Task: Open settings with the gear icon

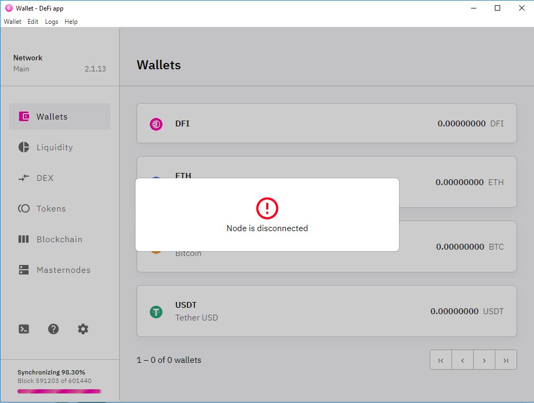Action: pos(83,329)
